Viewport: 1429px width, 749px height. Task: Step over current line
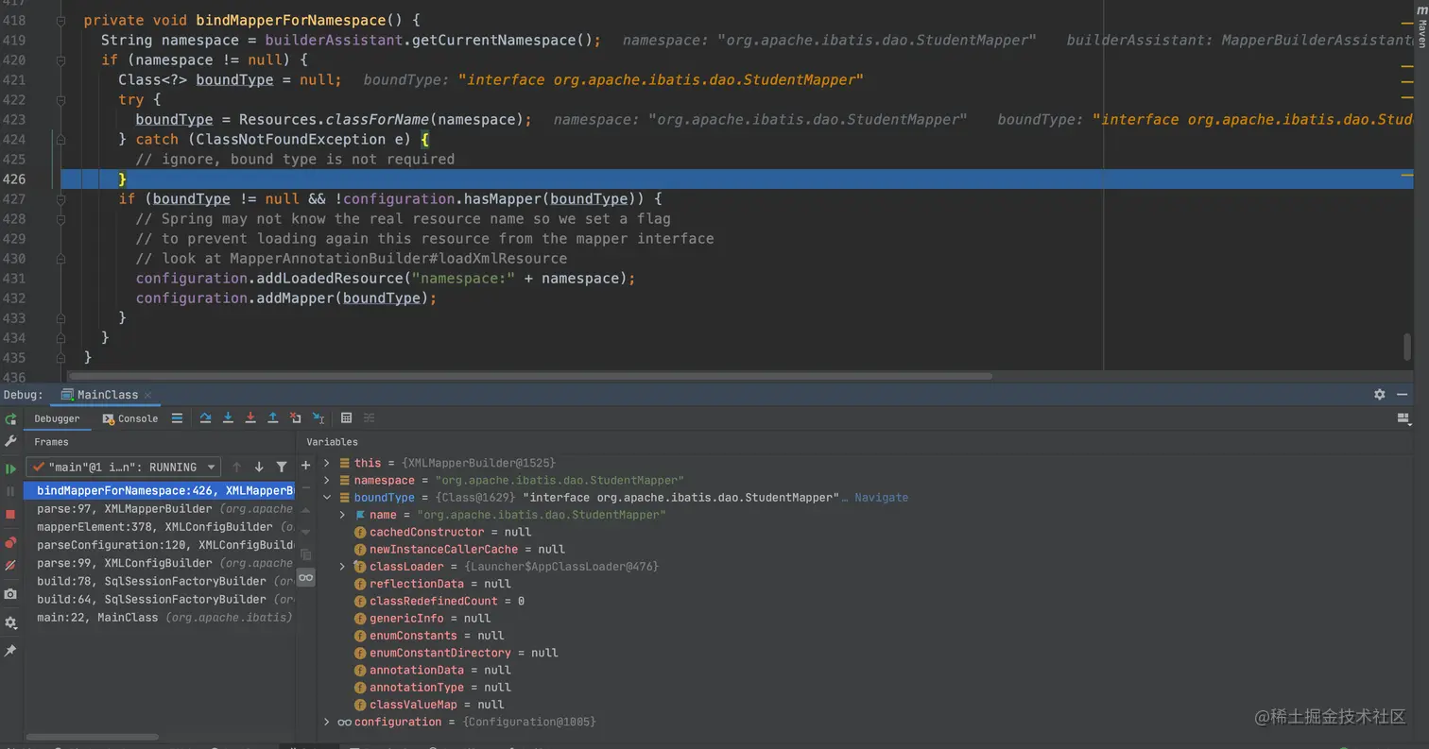tap(205, 418)
